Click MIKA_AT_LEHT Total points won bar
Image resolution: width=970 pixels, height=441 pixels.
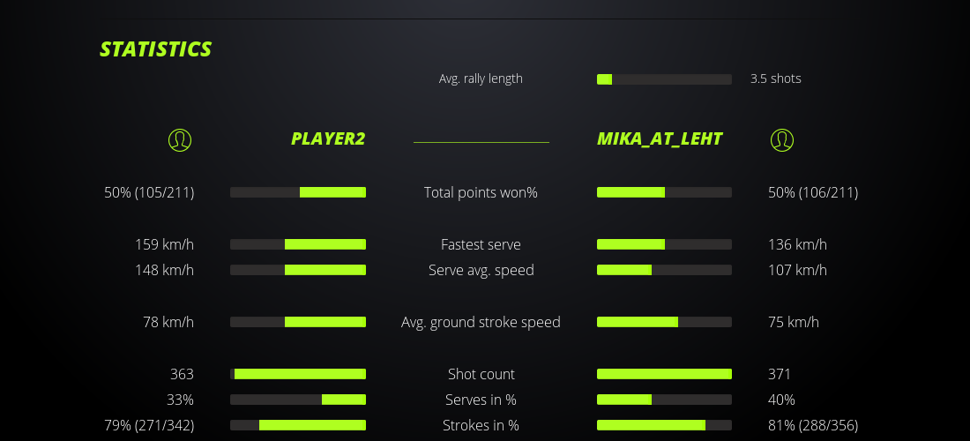(x=664, y=192)
